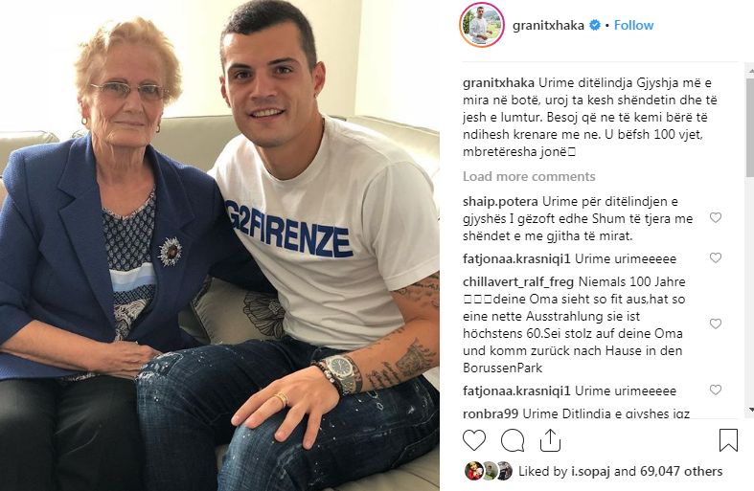754x491 pixels.
Task: Open shaip.potera's profile
Action: [x=500, y=201]
